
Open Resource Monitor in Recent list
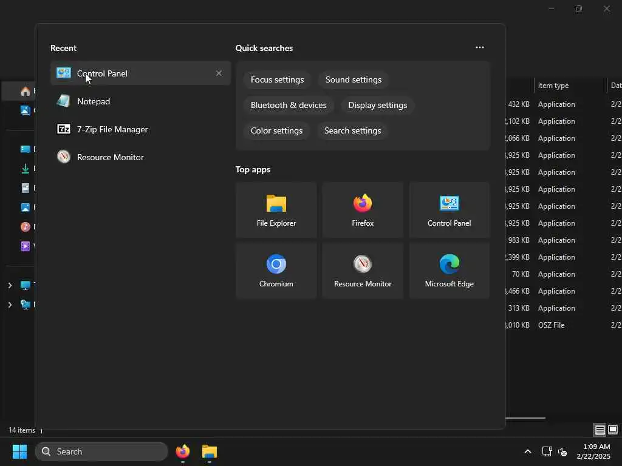[140, 157]
